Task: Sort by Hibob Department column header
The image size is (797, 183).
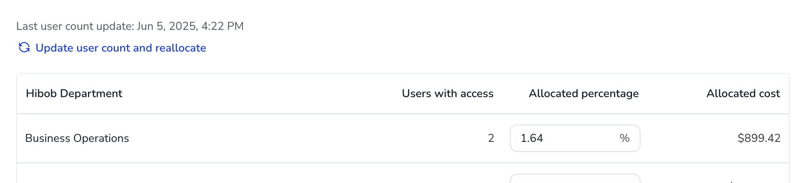Action: pyautogui.click(x=74, y=94)
